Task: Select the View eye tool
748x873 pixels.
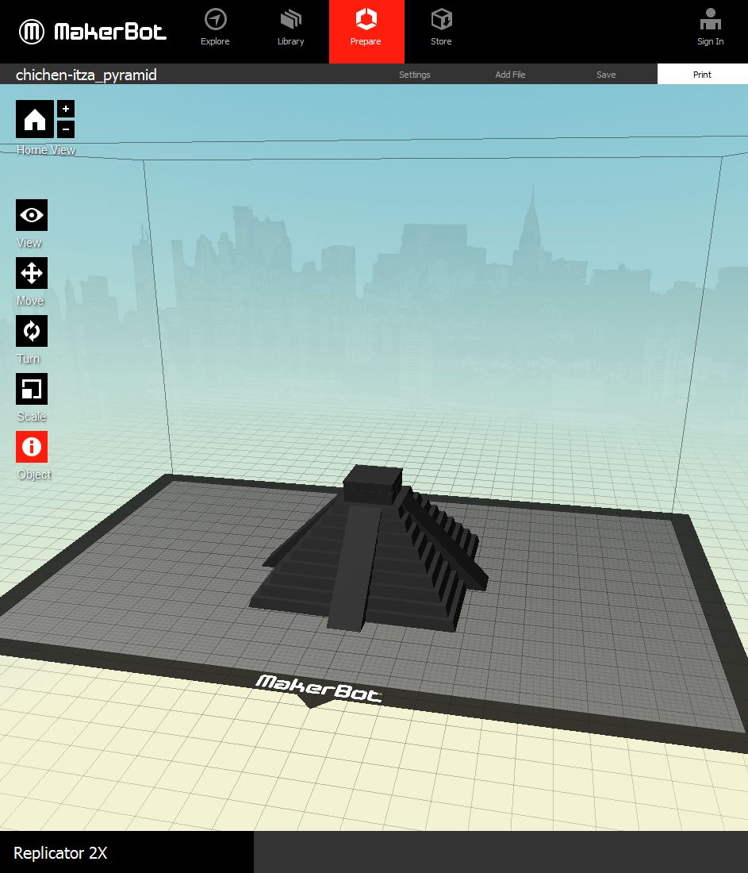Action: (x=32, y=215)
